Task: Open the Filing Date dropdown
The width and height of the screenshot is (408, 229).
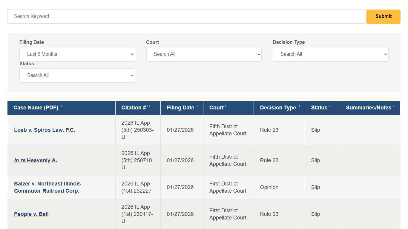Action: tap(77, 54)
